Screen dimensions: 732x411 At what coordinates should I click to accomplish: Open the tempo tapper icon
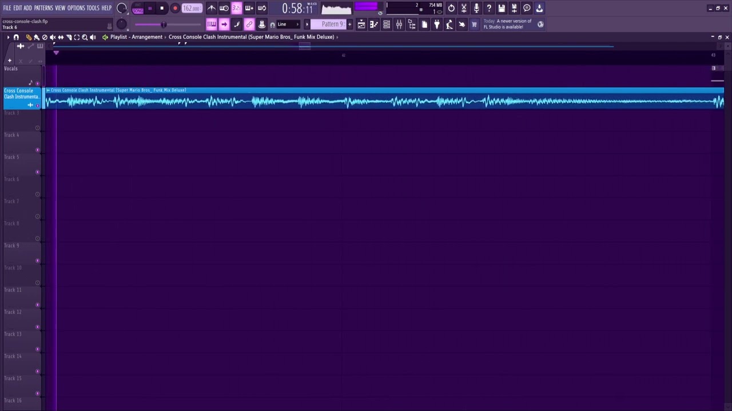(449, 25)
